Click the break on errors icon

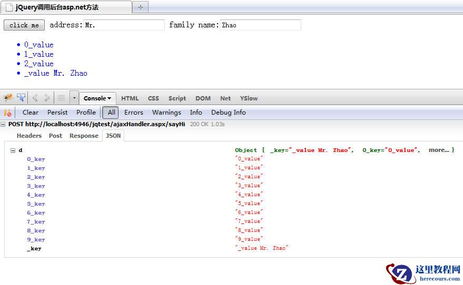pos(8,113)
